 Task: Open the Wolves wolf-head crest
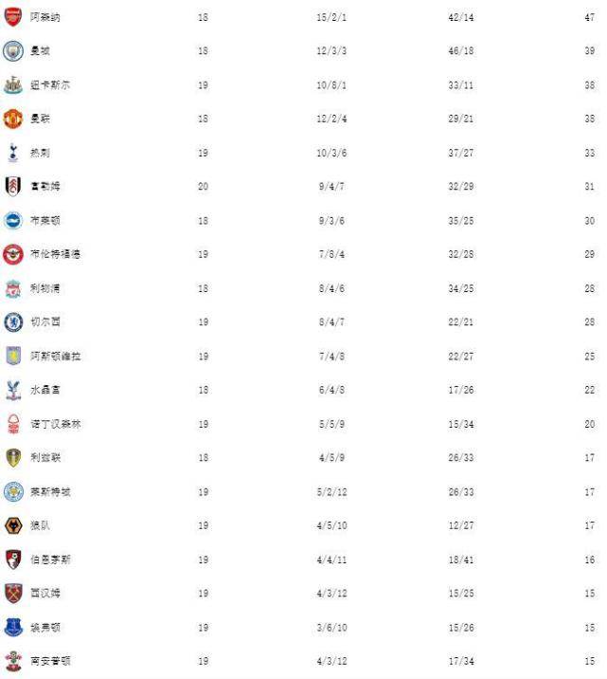click(13, 525)
